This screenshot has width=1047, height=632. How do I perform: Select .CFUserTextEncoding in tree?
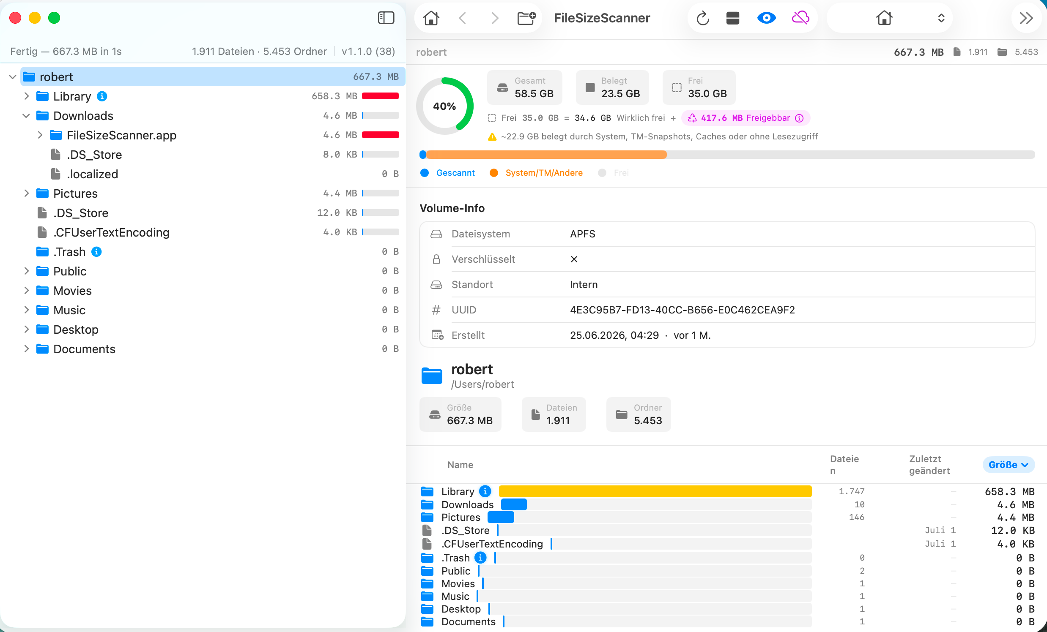coord(212,232)
